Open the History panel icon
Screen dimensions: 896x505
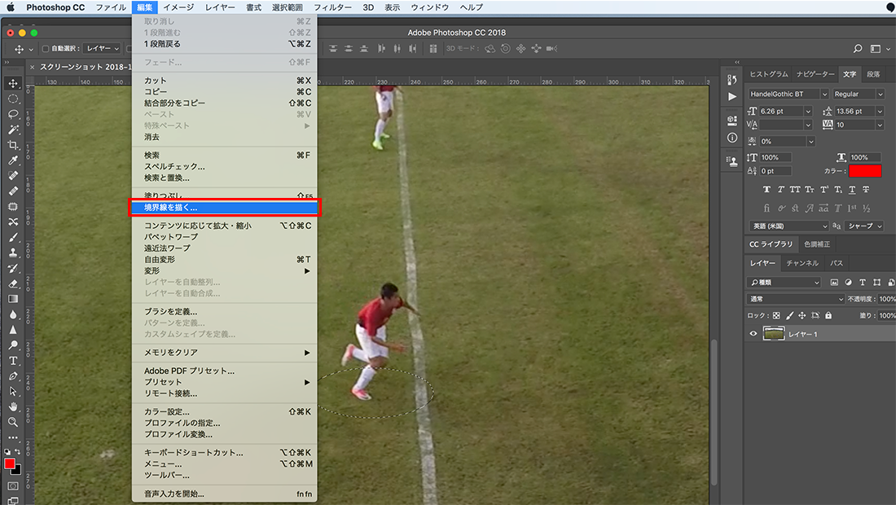coord(731,81)
